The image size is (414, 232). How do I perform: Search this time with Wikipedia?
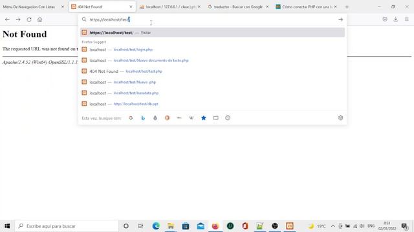click(191, 118)
